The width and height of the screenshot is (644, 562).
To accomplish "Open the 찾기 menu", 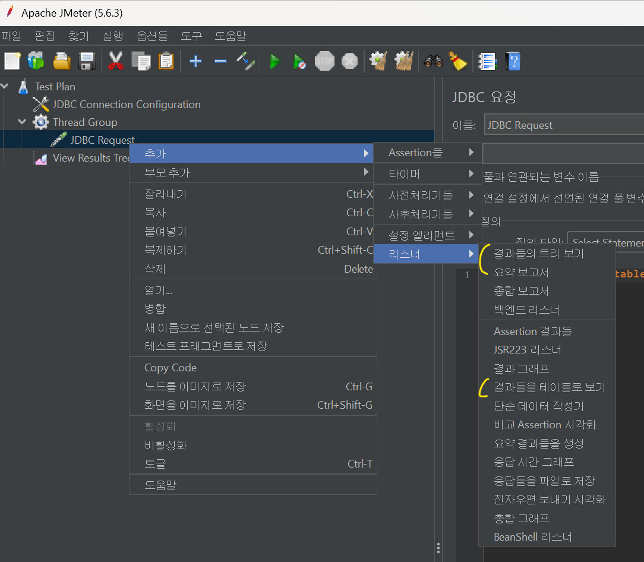I will pyautogui.click(x=78, y=36).
